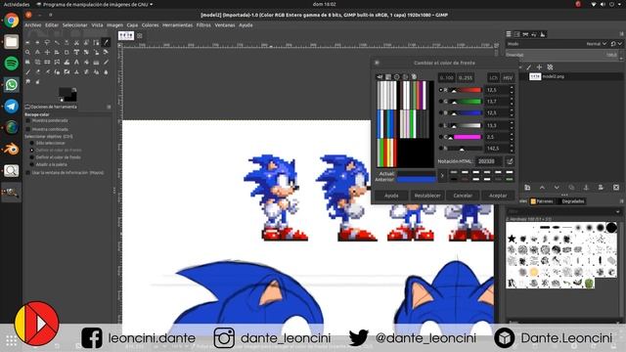Switch color scale to 0..255
This screenshot has height=352, width=626.
coord(466,78)
